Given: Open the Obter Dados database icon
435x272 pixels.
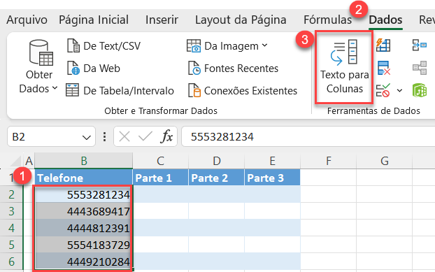Looking at the screenshot, I should (x=41, y=52).
